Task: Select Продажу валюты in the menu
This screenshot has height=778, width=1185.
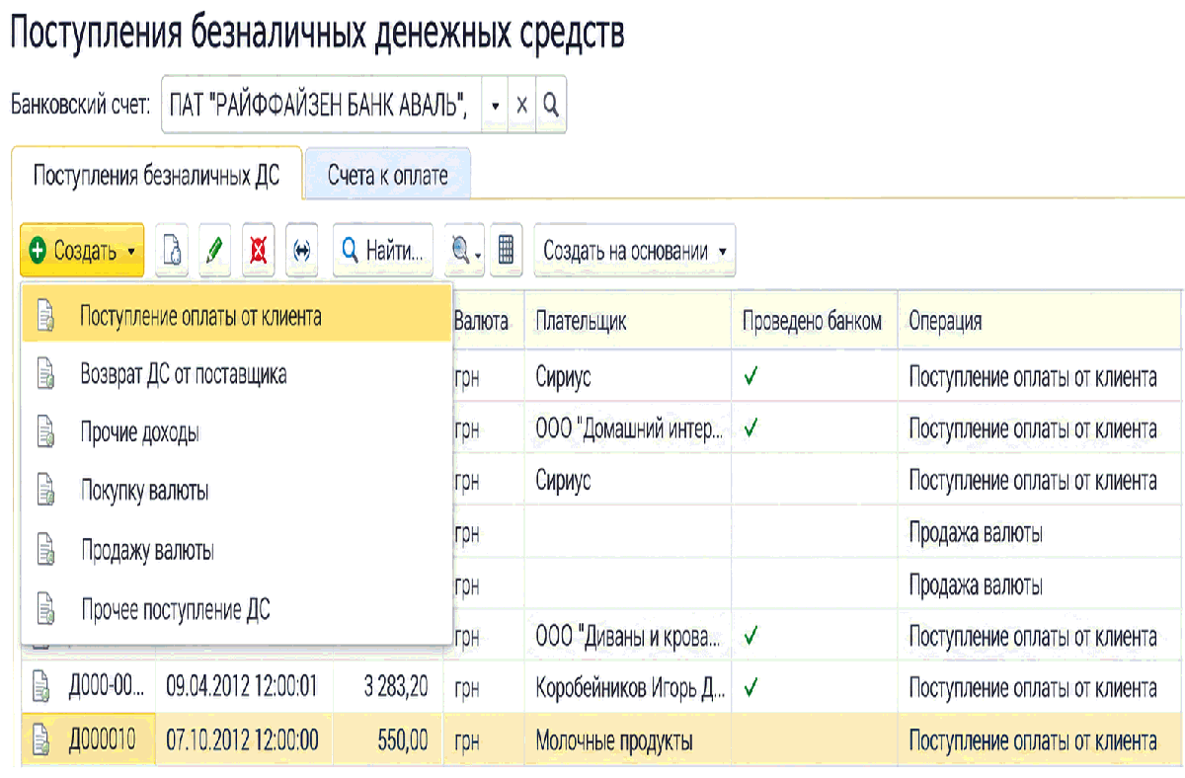Action: pyautogui.click(x=237, y=550)
